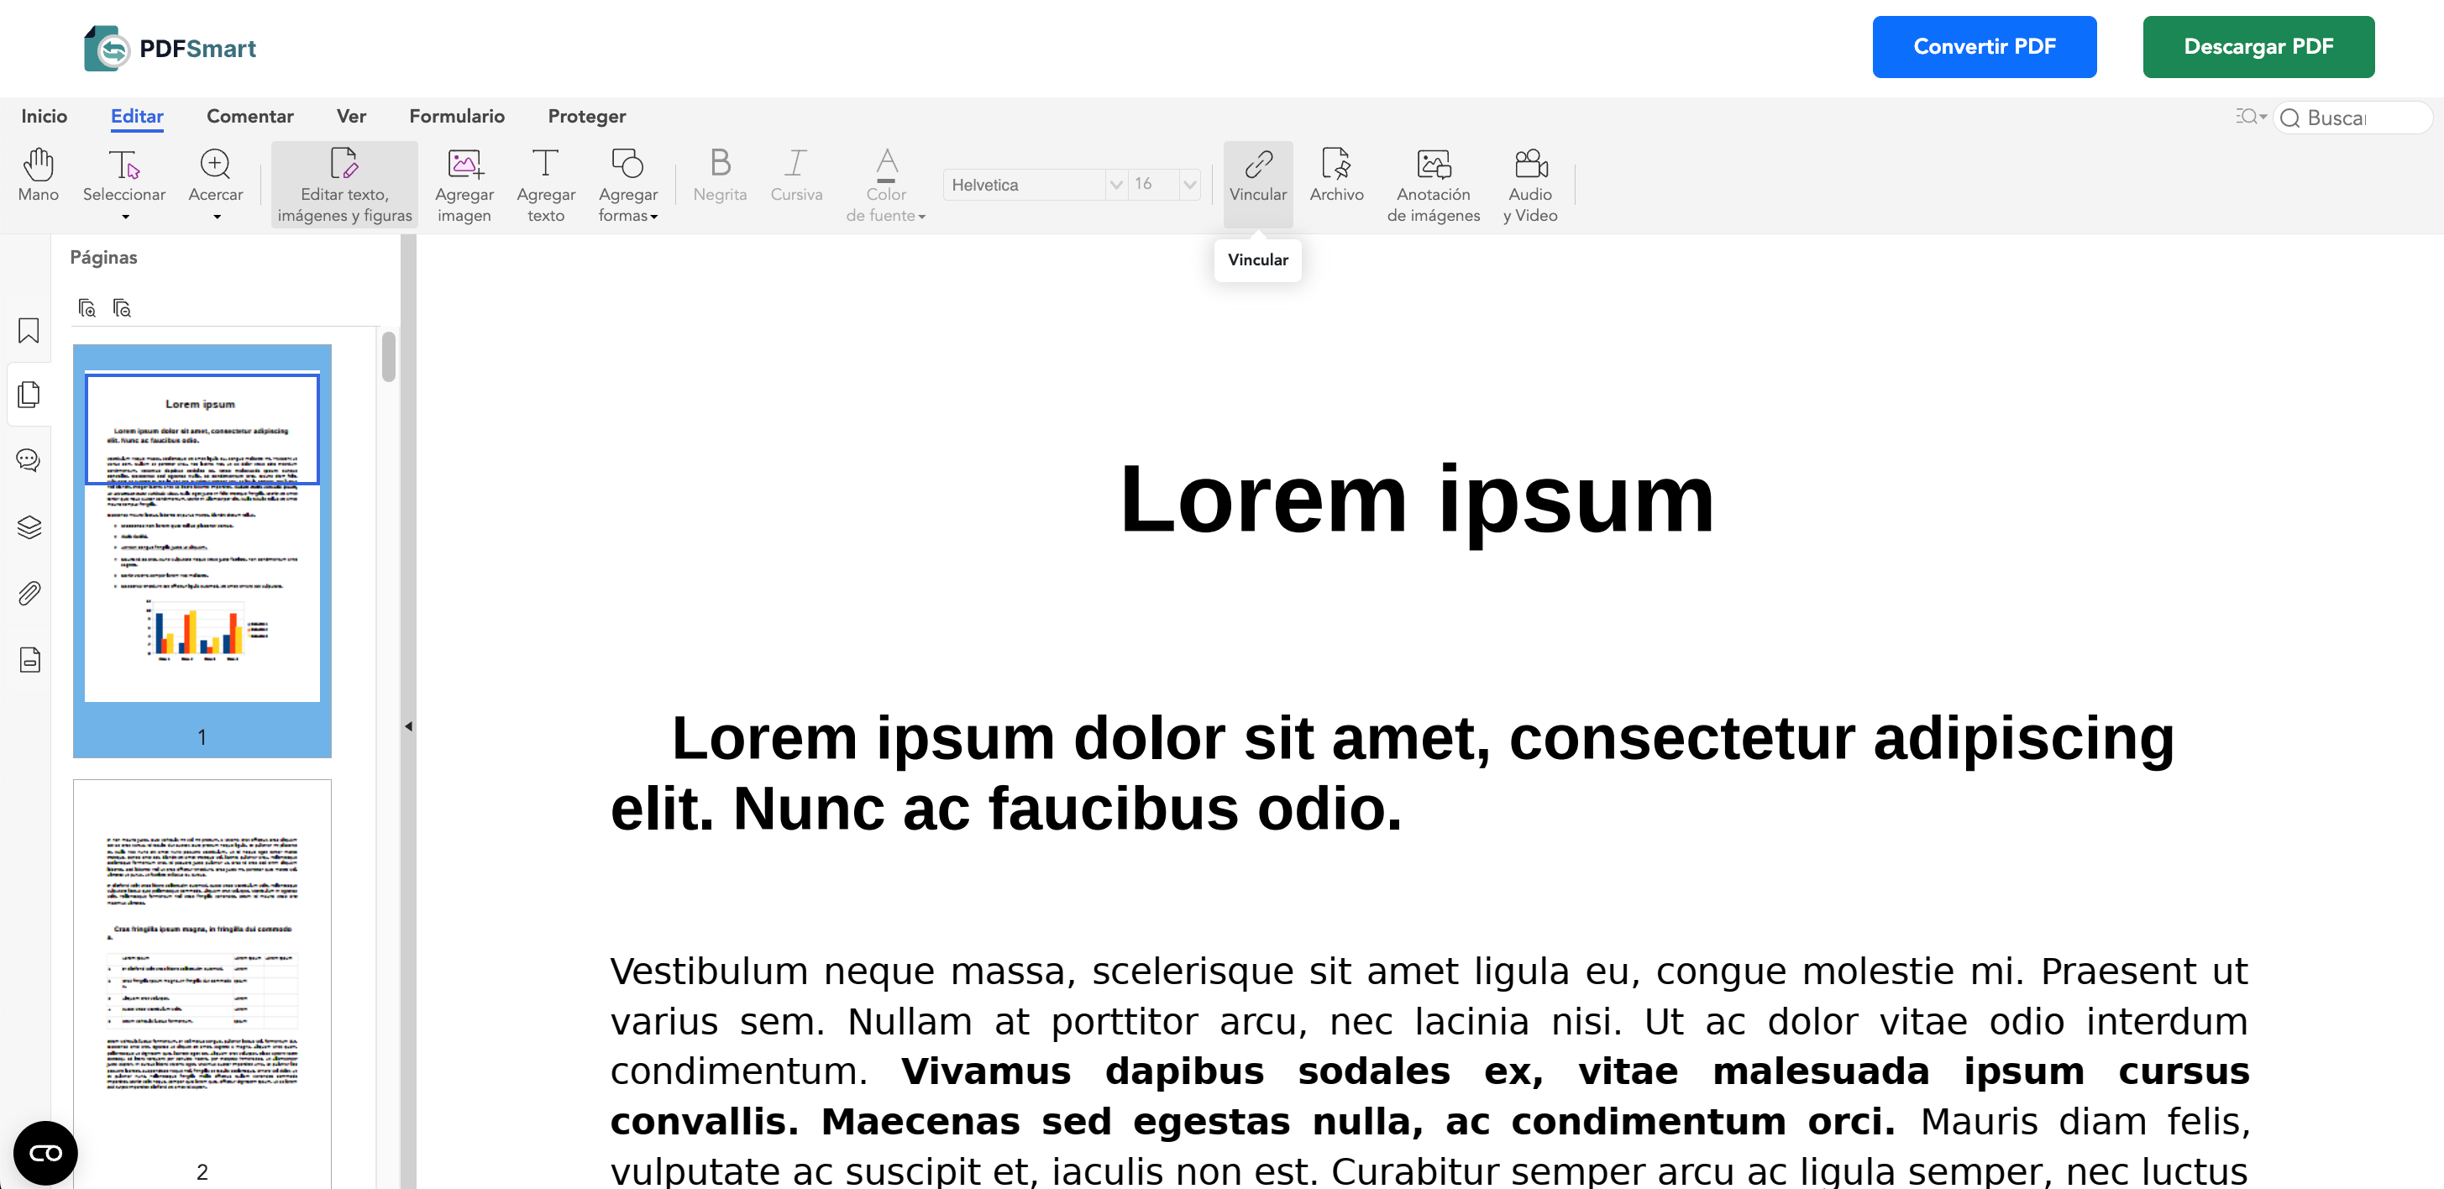Choose the Seleccionar text tool
Viewport: 2444px width, 1189px height.
124,175
